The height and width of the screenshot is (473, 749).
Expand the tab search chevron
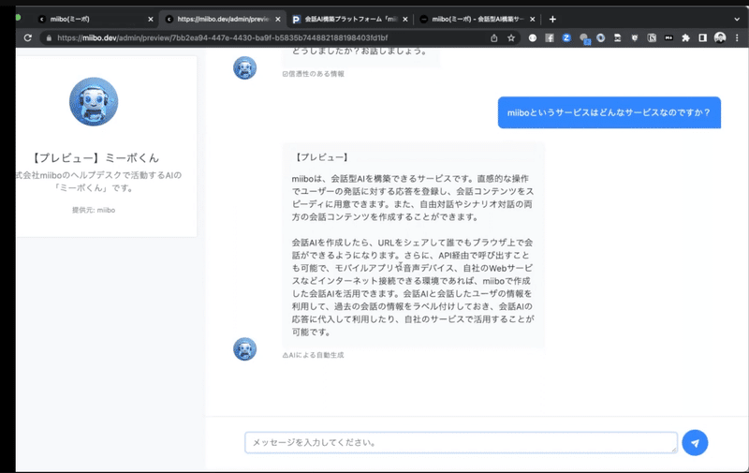(x=737, y=19)
